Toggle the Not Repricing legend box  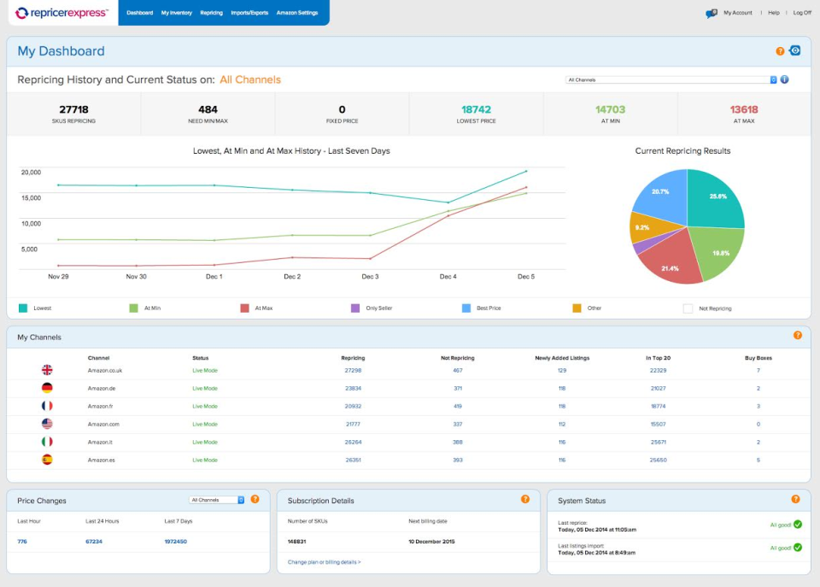[x=688, y=308]
